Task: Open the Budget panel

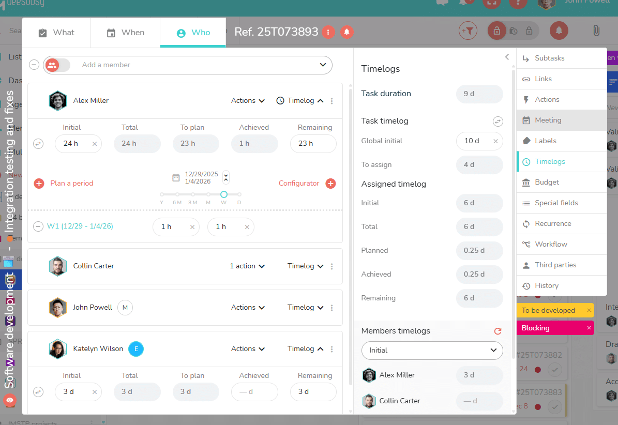Action: click(546, 182)
